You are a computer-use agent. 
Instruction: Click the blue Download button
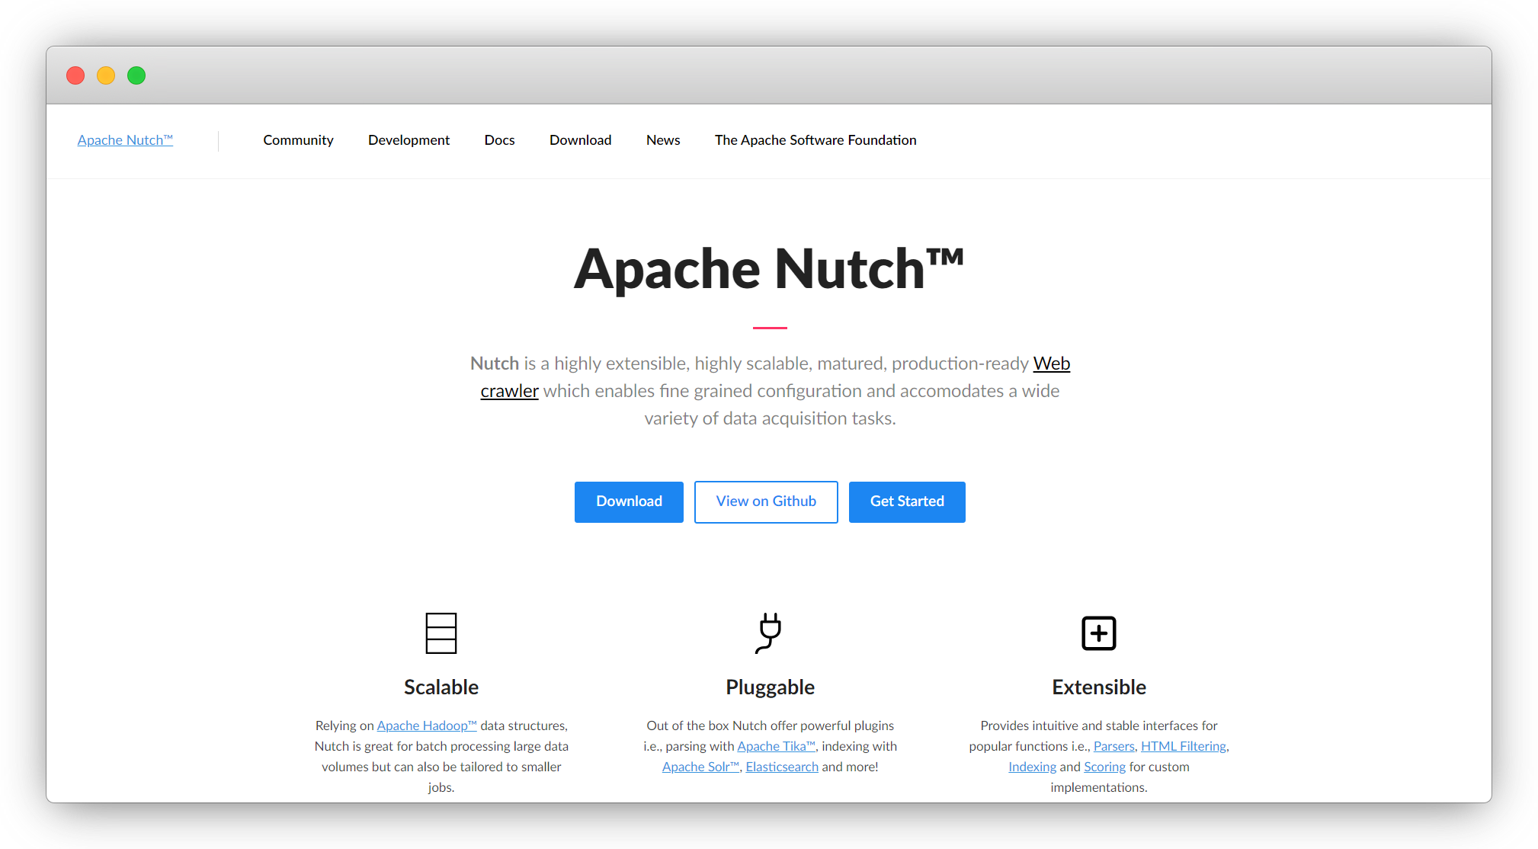(629, 501)
